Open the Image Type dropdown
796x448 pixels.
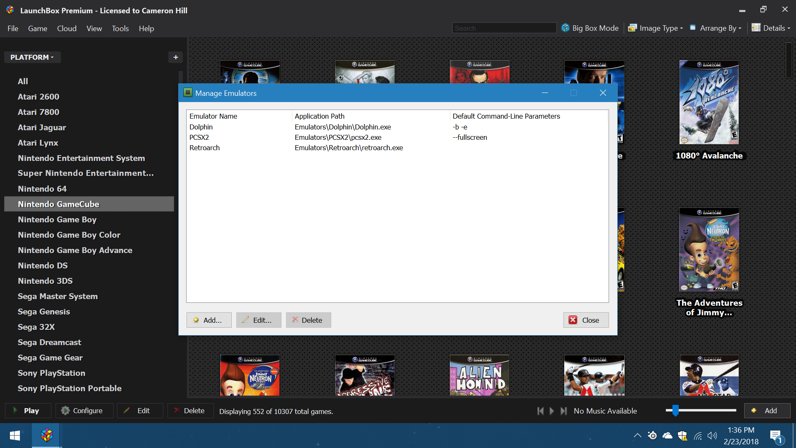pyautogui.click(x=655, y=28)
